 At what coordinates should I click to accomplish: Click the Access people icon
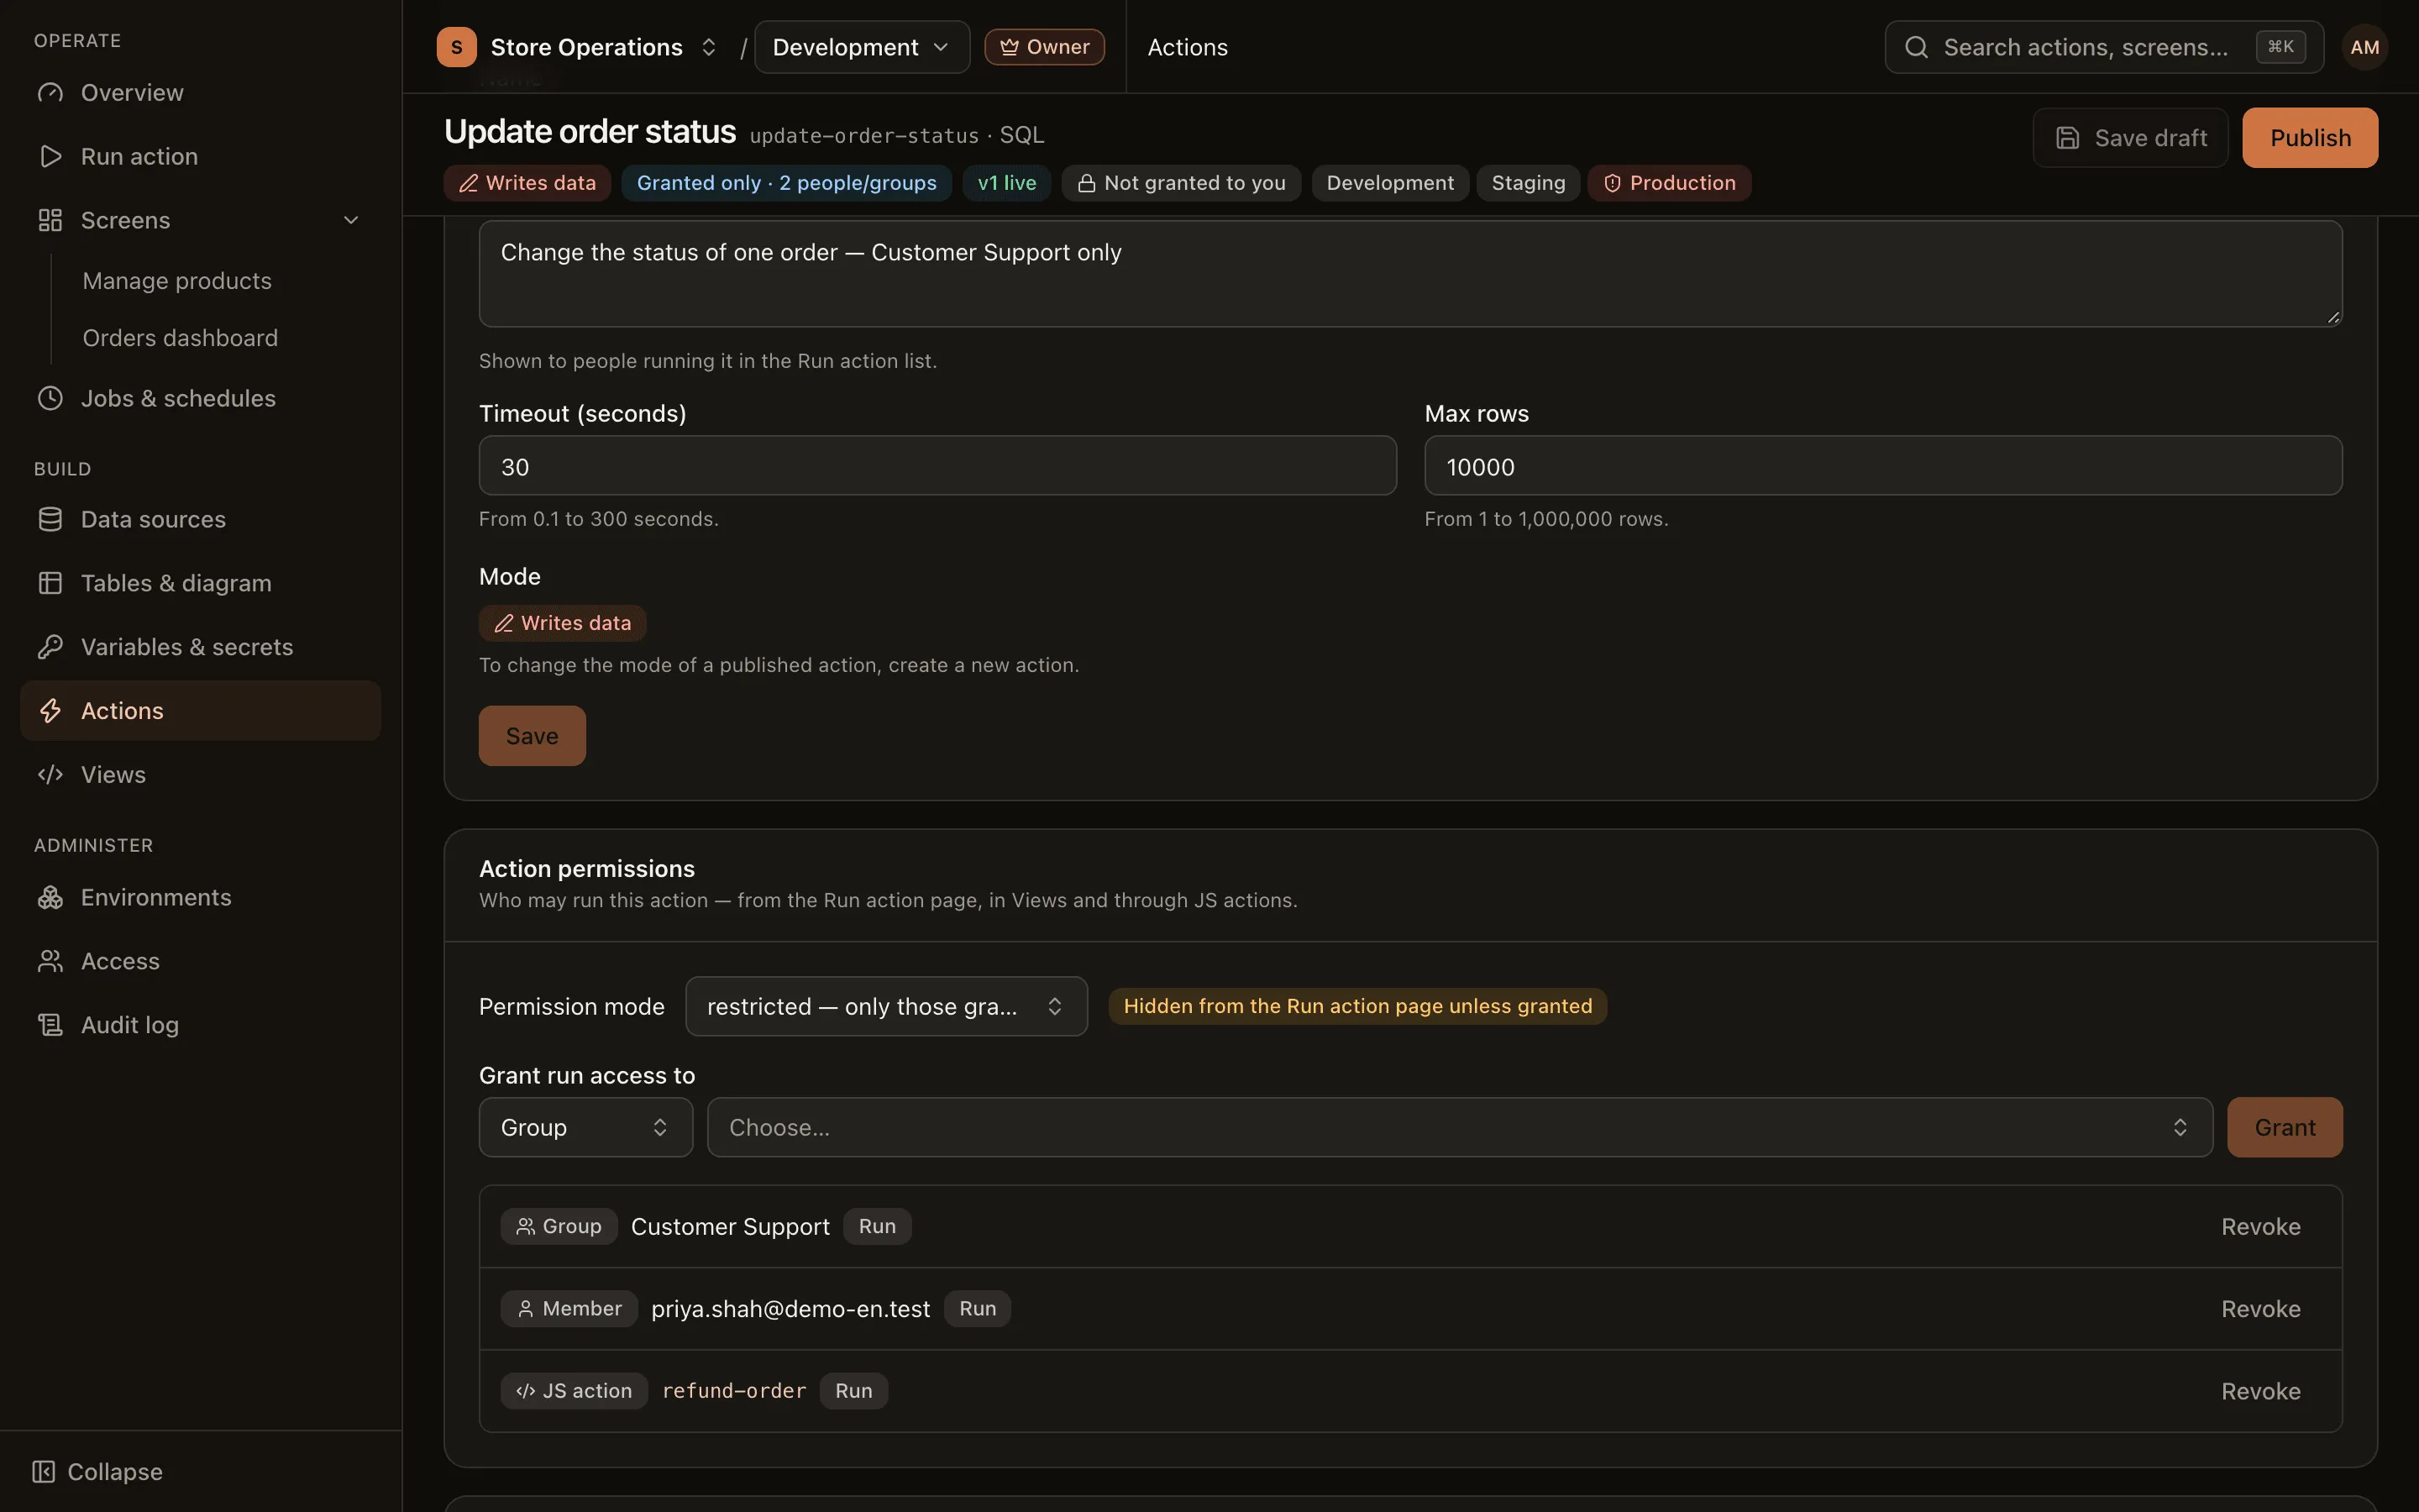pos(50,961)
